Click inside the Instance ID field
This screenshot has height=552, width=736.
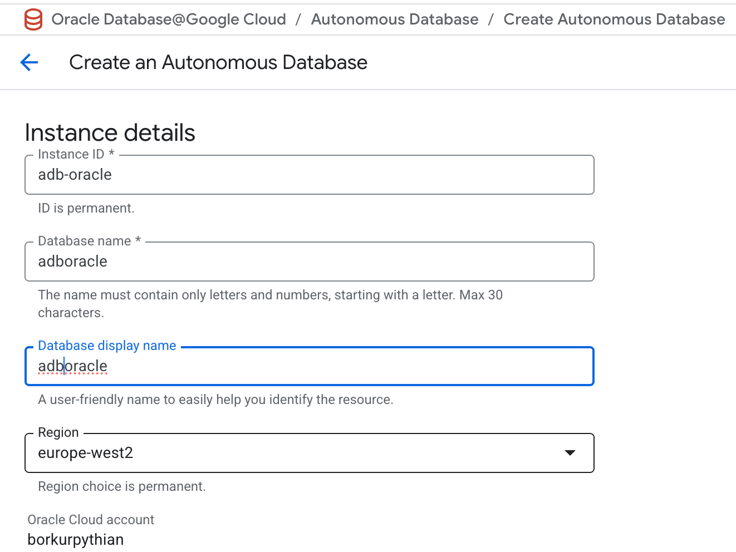309,175
